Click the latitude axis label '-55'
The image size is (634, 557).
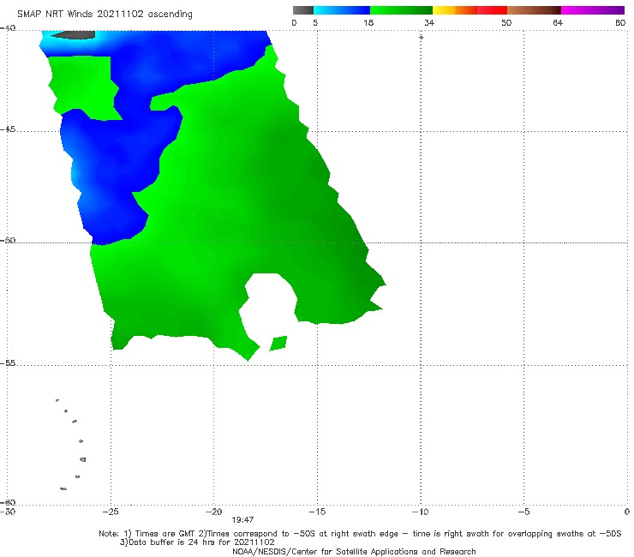(x=8, y=363)
